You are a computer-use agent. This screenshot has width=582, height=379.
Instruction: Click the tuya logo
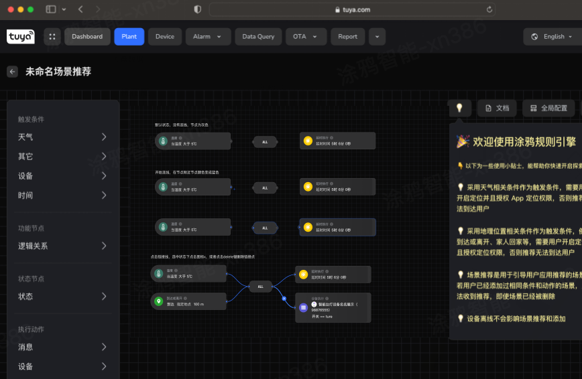[x=21, y=36]
